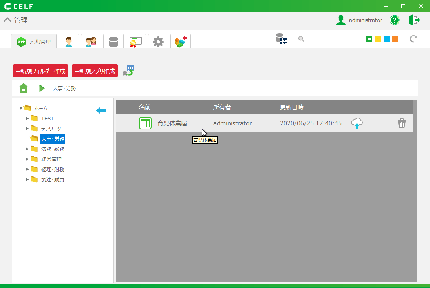Expand the TEST folder
Screen dimensions: 430x288
27,118
